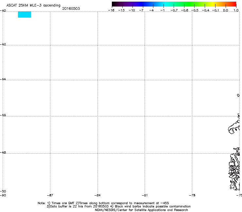Click the longitude axis label -78
242x212 pixels.
click(192, 195)
